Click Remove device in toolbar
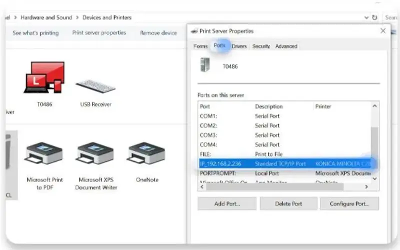The width and height of the screenshot is (400, 250). pyautogui.click(x=158, y=33)
